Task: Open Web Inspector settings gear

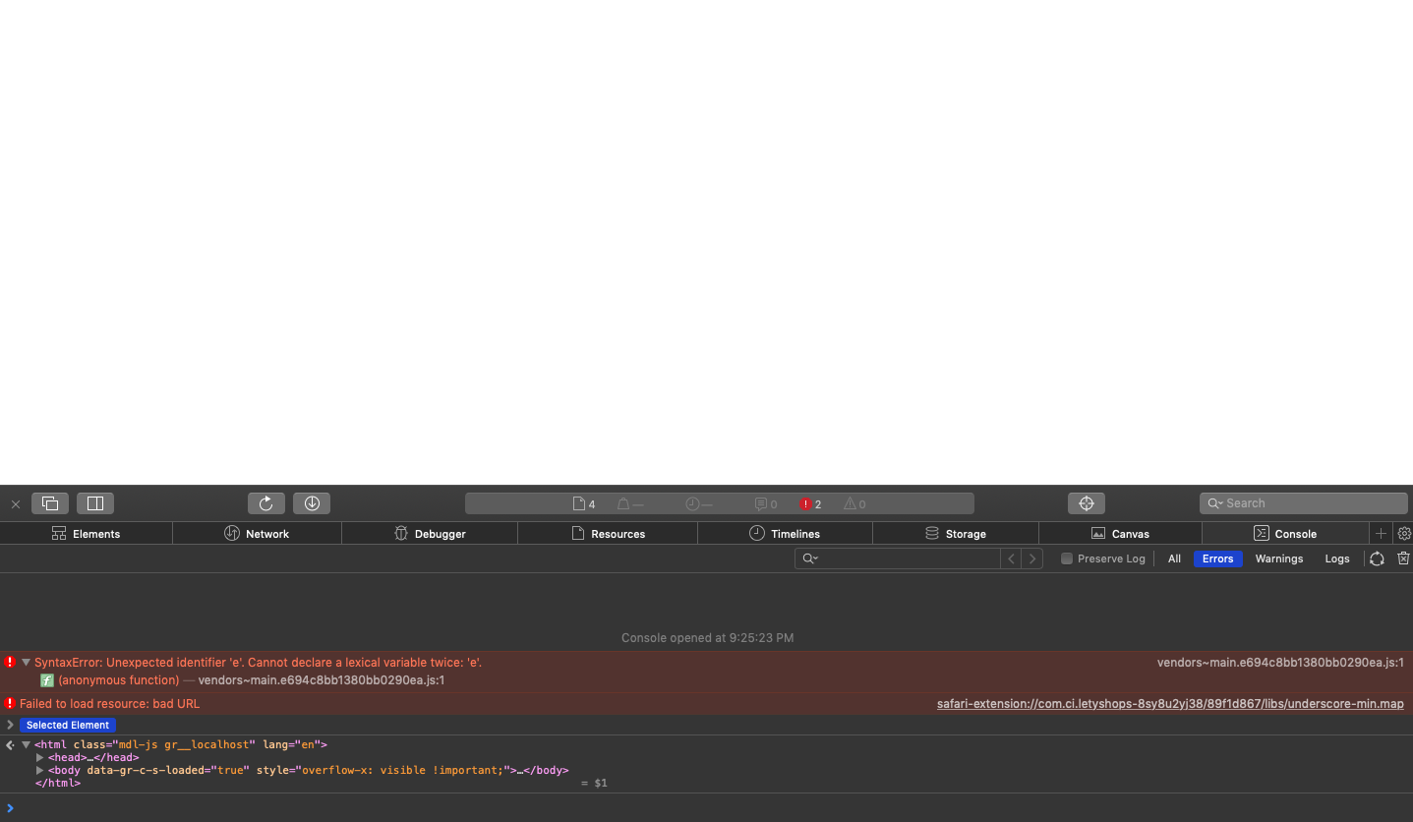Action: (x=1404, y=533)
